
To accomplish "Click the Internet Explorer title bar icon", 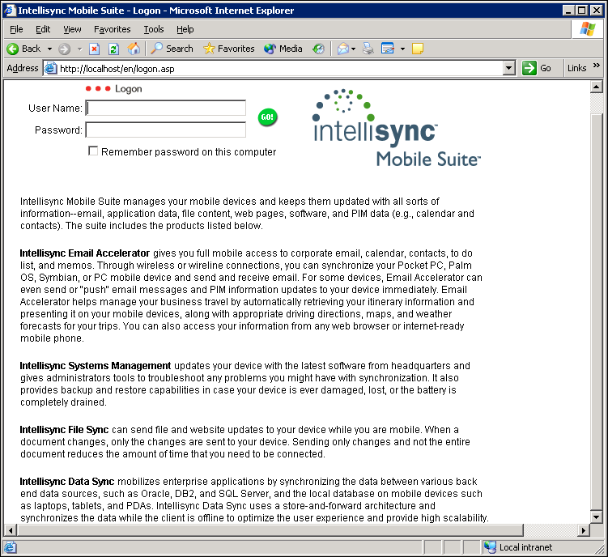I will pos(10,11).
